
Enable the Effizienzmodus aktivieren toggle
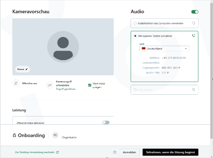[106, 122]
